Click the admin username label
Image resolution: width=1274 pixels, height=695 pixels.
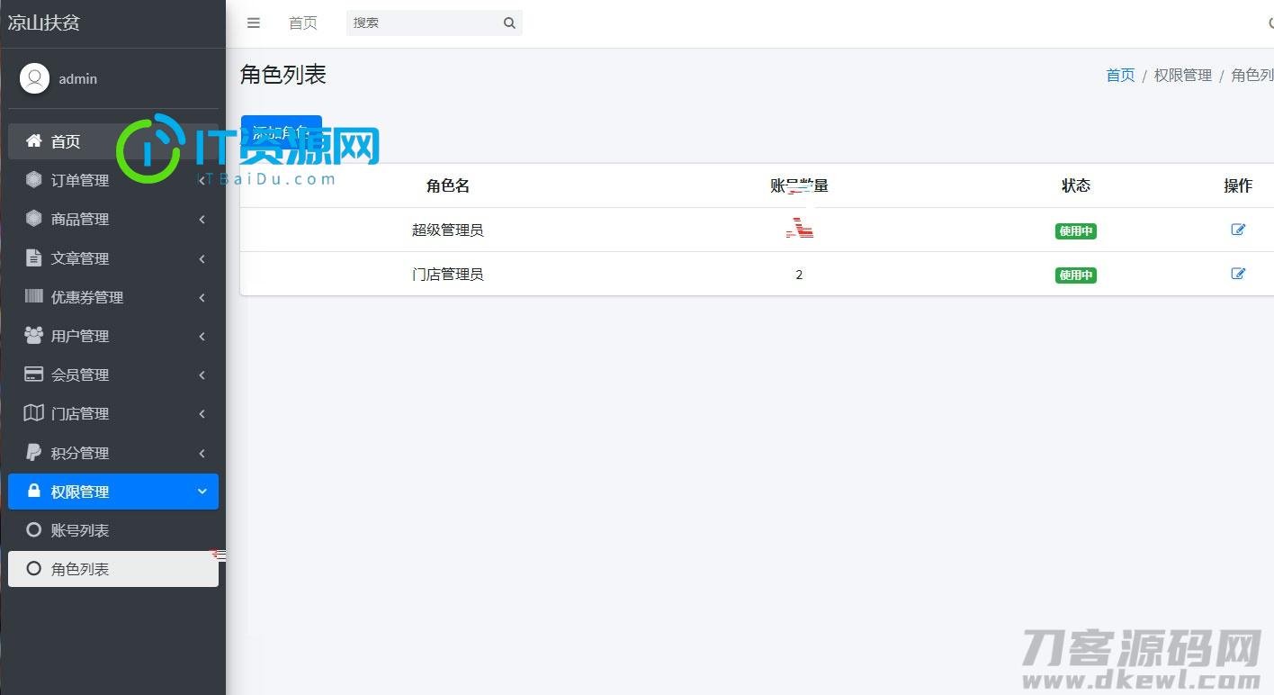(78, 79)
